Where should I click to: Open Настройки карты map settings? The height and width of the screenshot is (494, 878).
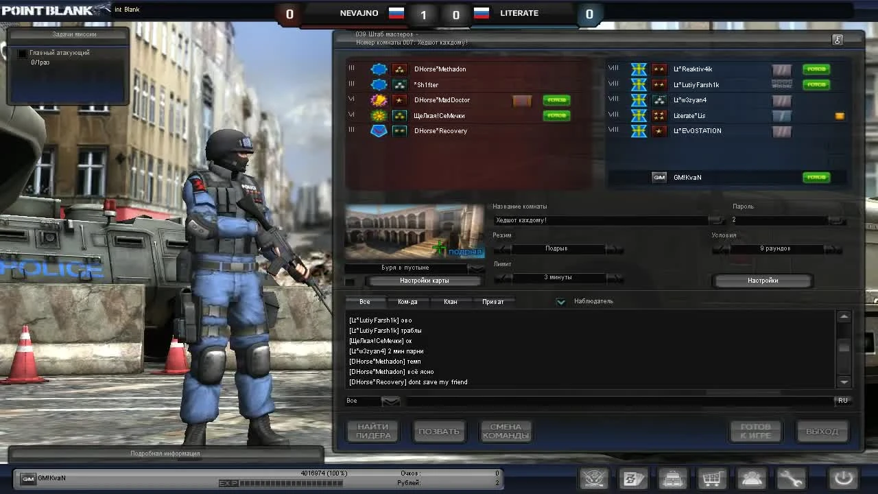(x=423, y=280)
